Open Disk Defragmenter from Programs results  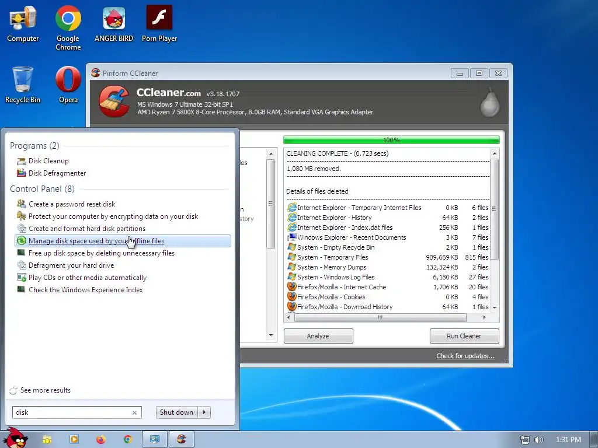(57, 173)
